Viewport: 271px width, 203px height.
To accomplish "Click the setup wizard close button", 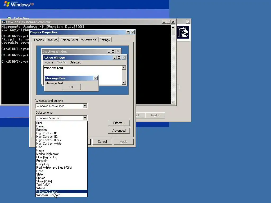I will click(188, 22).
